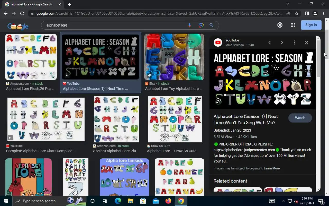Screen dimensions: 329x206
Task: Open the Chrome three-dot menu
Action: (x=323, y=13)
